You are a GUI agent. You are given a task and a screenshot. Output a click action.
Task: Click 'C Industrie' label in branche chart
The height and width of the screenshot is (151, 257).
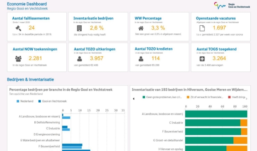pyautogui.click(x=53, y=128)
